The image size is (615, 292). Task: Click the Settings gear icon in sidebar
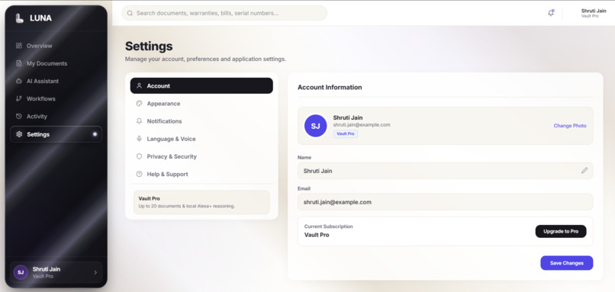click(19, 134)
